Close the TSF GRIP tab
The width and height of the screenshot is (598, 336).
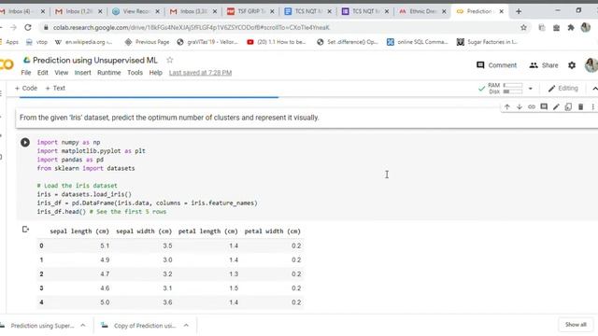pos(272,11)
